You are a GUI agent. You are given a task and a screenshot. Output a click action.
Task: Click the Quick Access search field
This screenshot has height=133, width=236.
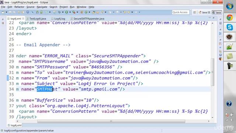180,12
